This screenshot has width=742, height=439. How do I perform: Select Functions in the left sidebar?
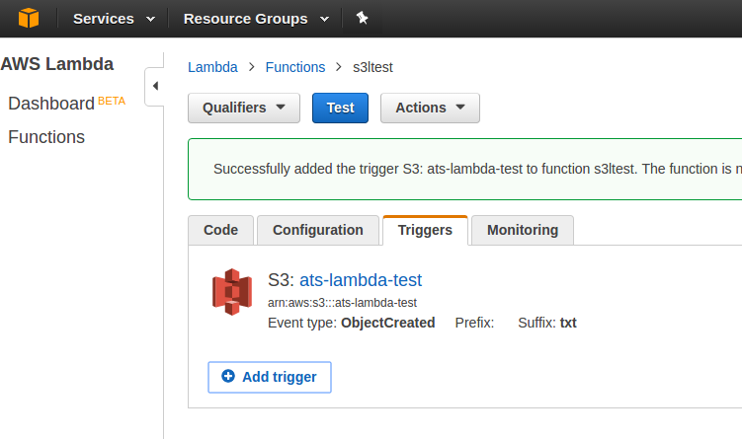click(46, 137)
